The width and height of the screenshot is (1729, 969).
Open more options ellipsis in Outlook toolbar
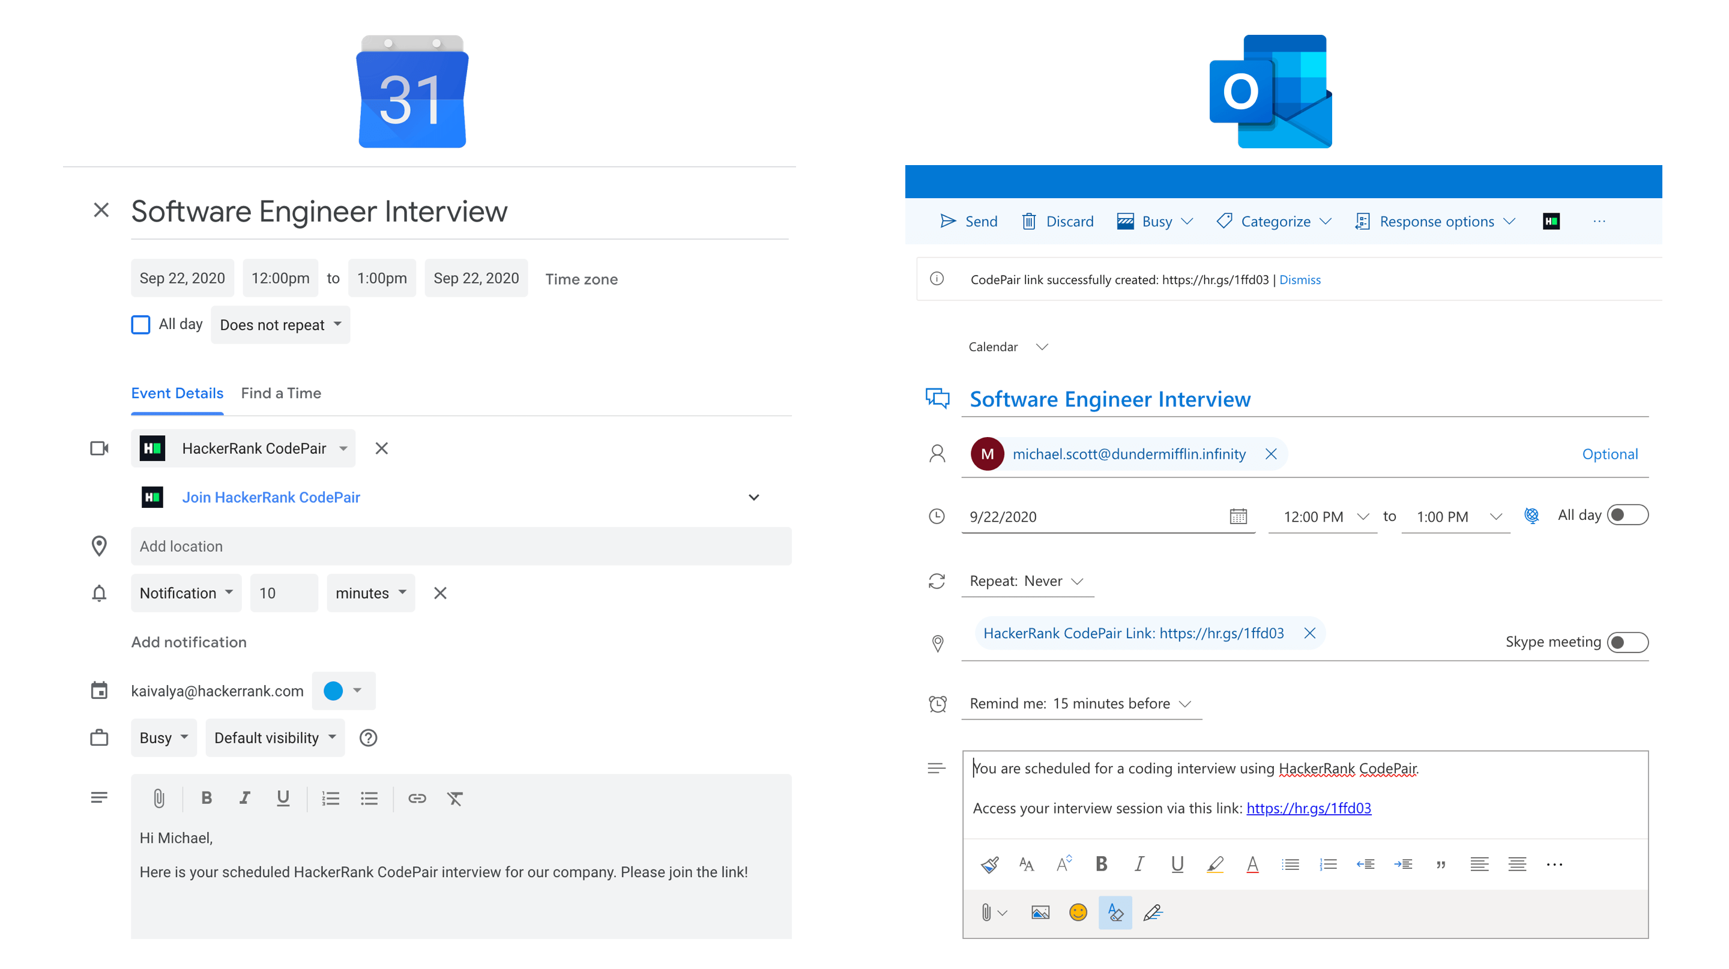click(x=1599, y=222)
